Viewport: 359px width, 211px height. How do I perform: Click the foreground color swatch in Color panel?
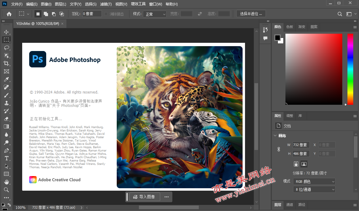tap(278, 37)
